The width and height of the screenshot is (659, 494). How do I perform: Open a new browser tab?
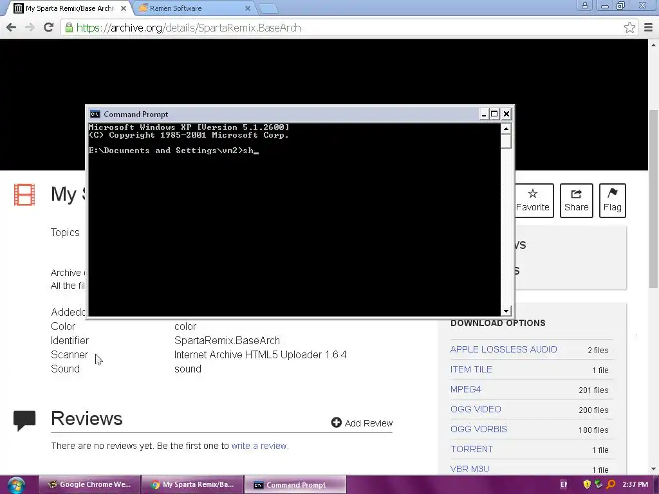click(x=268, y=8)
